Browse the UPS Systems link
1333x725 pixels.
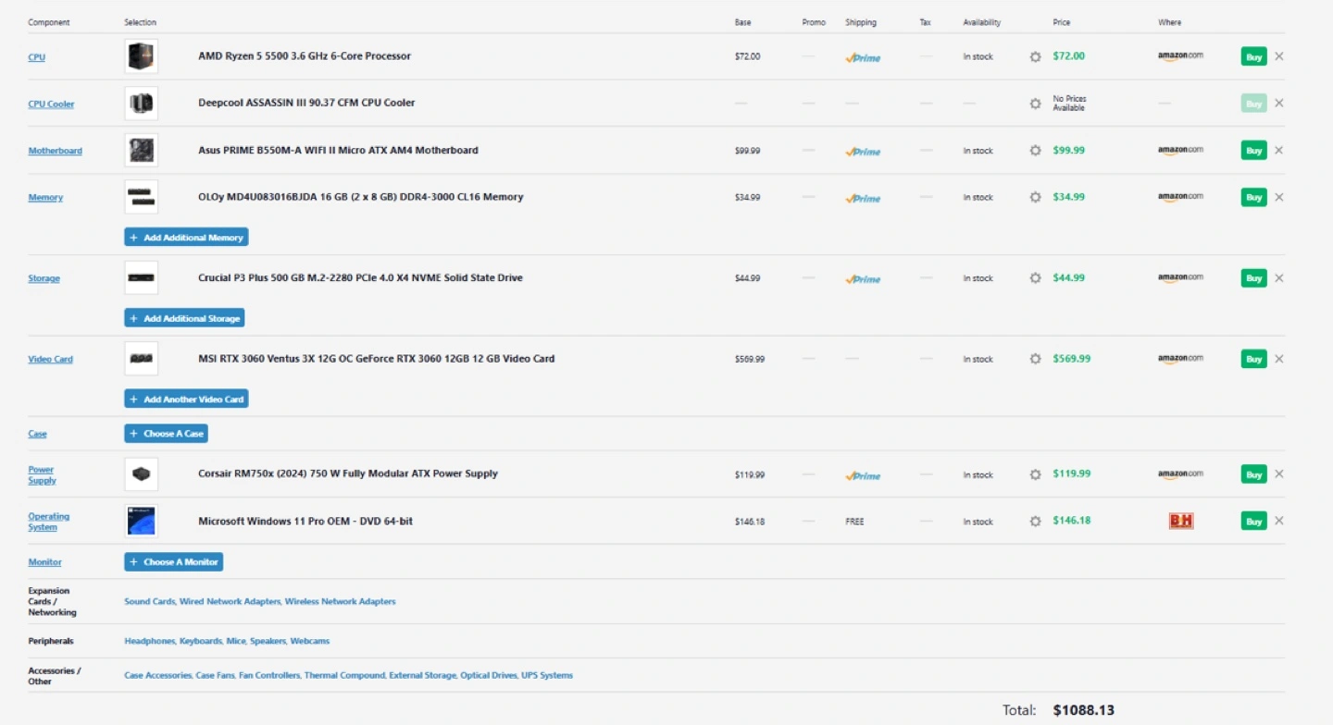[547, 676]
